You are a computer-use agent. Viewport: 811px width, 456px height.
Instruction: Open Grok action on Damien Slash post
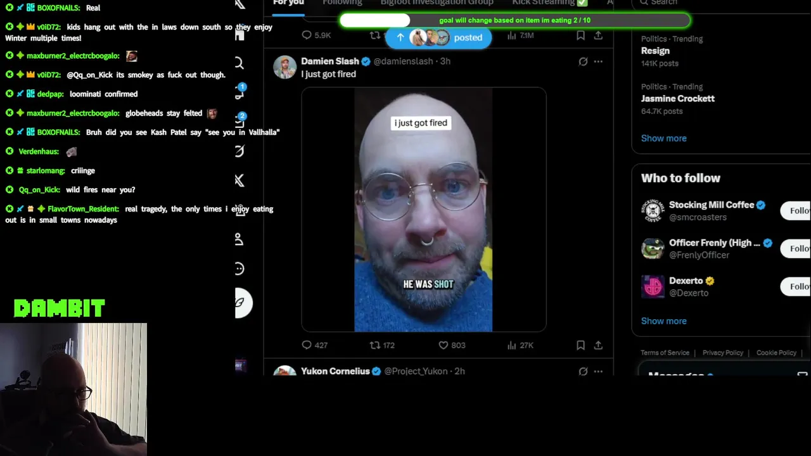(583, 61)
